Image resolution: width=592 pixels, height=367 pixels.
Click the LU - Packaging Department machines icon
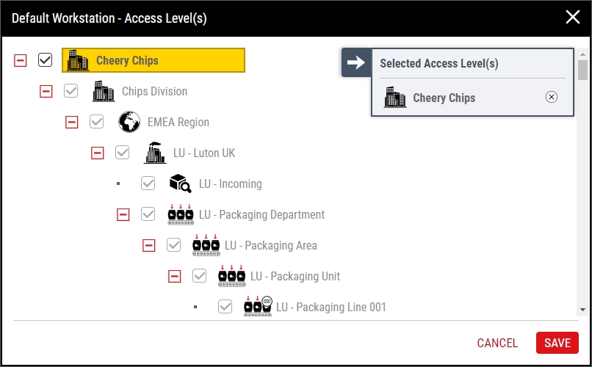181,215
